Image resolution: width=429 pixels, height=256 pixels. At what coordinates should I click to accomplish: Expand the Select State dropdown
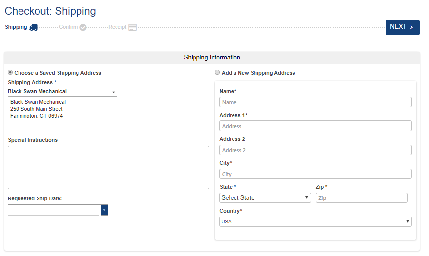(265, 197)
